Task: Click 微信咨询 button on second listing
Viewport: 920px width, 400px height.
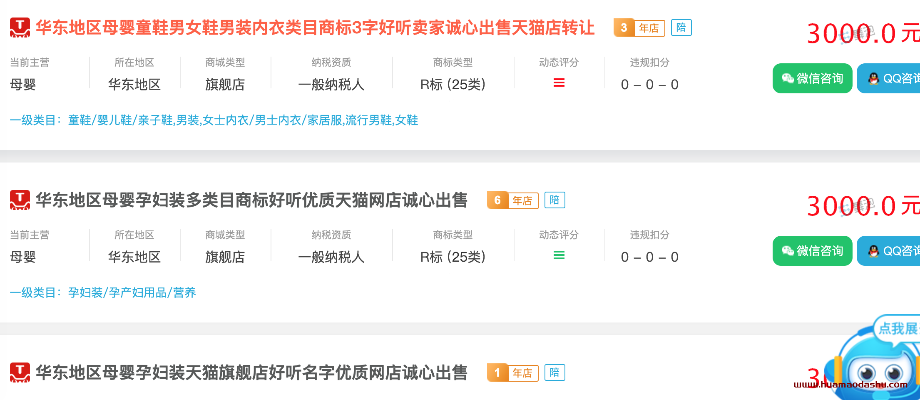Action: pos(812,251)
